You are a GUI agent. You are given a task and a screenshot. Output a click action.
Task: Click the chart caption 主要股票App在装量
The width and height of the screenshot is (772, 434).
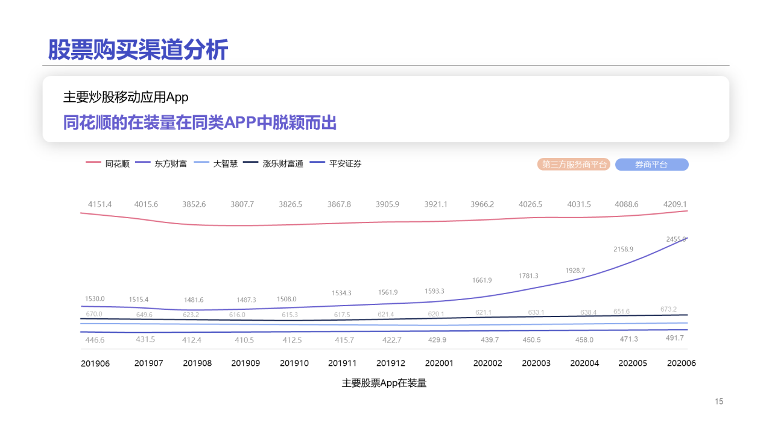point(384,383)
